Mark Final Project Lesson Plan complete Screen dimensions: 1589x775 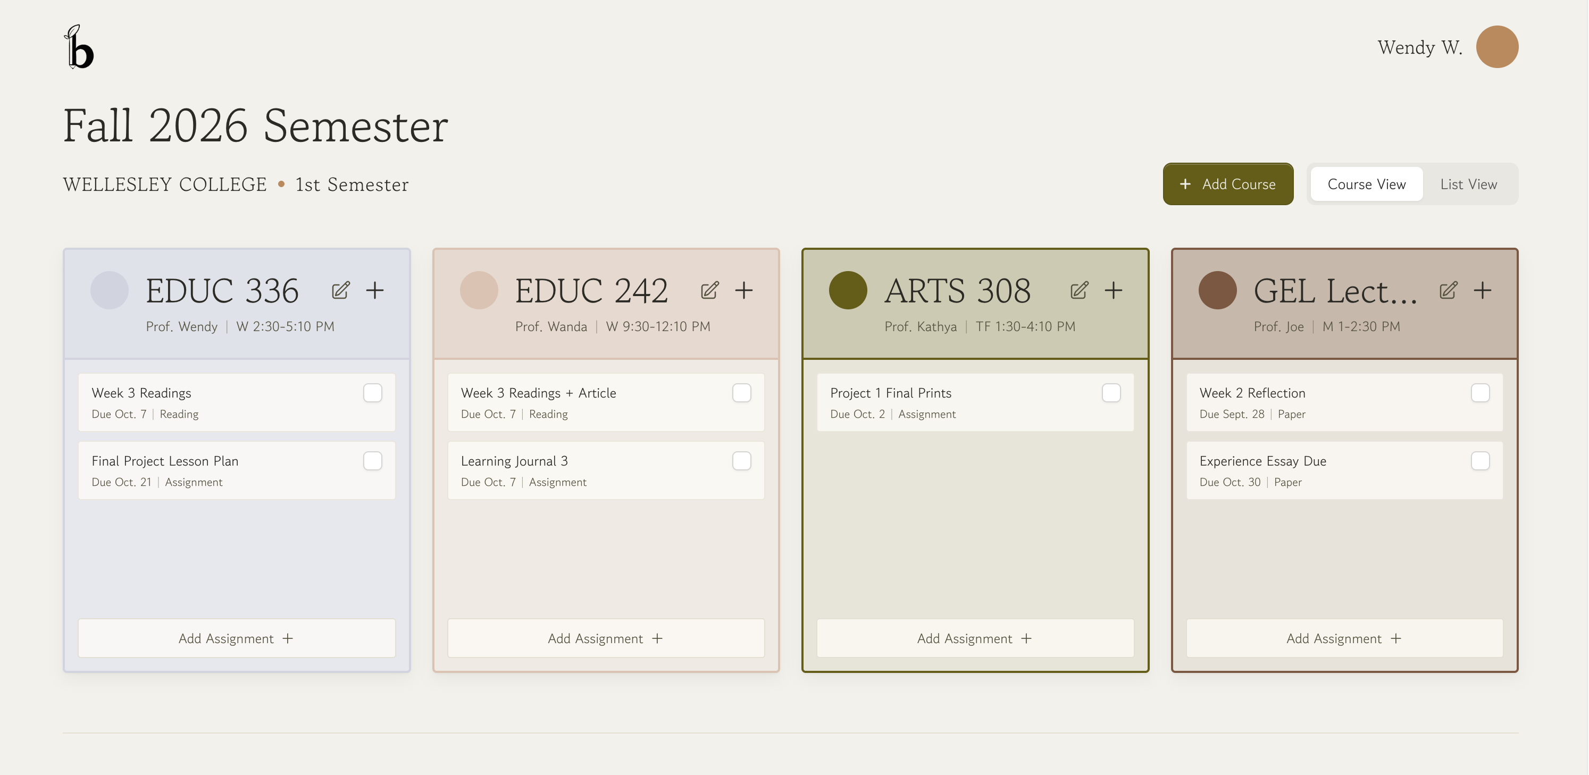pos(373,460)
